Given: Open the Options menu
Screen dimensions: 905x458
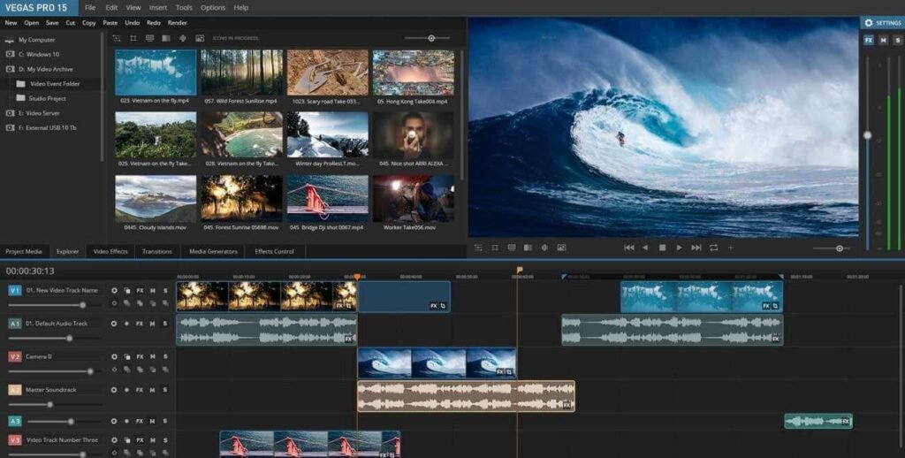Looking at the screenshot, I should pyautogui.click(x=213, y=7).
